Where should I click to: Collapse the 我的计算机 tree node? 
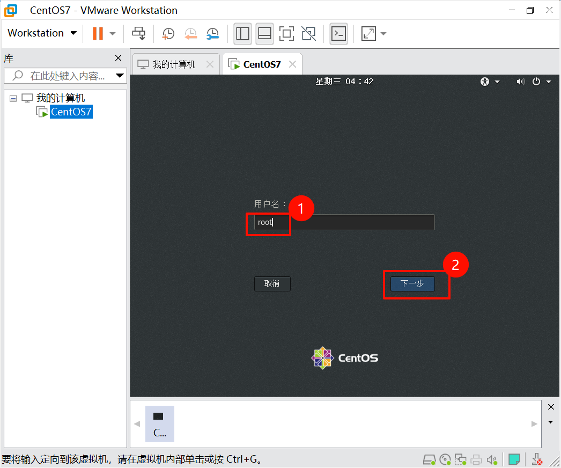(13, 98)
